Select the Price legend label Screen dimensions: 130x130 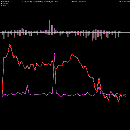[4, 6]
